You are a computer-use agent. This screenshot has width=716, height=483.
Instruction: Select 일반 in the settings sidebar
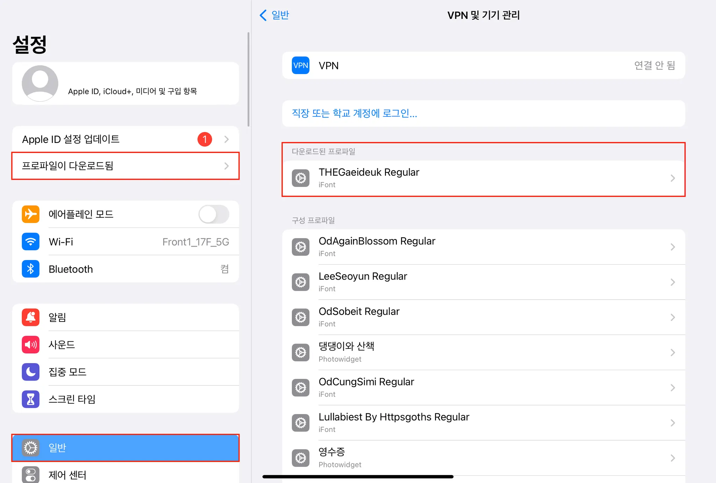pyautogui.click(x=126, y=448)
